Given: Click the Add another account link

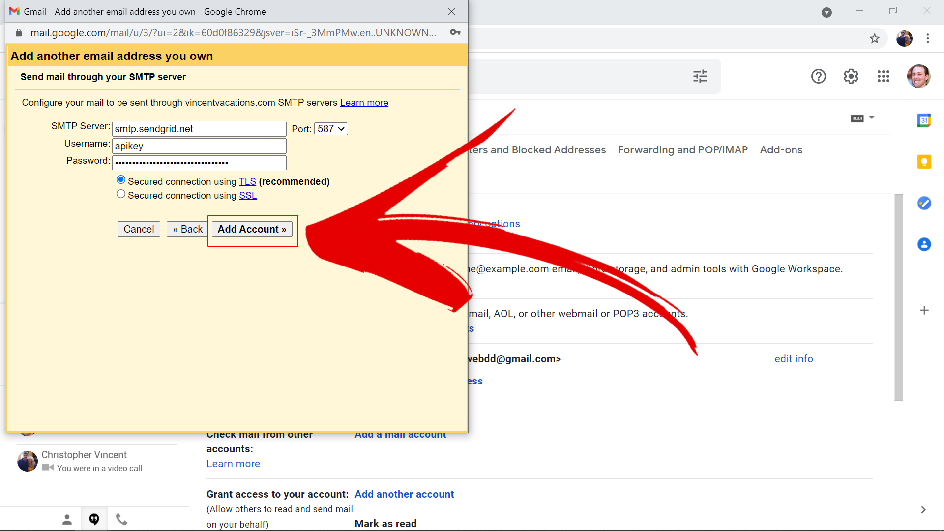Looking at the screenshot, I should [404, 494].
